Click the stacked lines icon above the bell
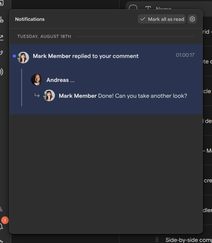Image resolution: width=212 pixels, height=243 pixels. (1, 209)
